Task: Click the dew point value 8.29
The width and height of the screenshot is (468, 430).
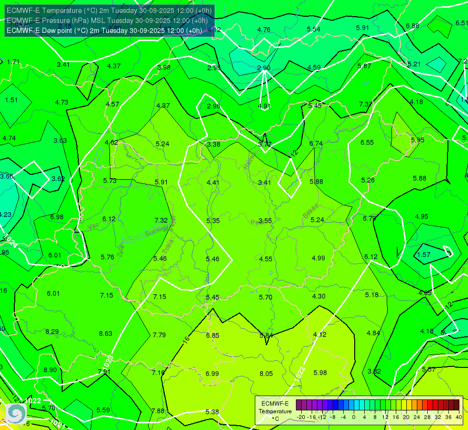Action: pyautogui.click(x=52, y=332)
